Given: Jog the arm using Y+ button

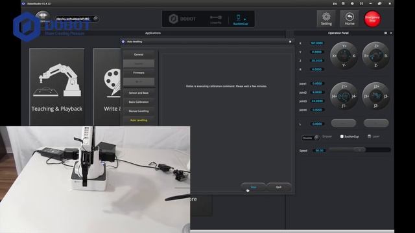Looking at the screenshot, I should click(344, 46).
